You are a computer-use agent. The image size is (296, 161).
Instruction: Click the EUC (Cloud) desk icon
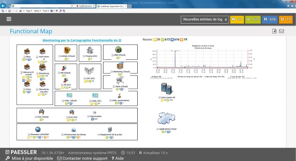(41, 112)
